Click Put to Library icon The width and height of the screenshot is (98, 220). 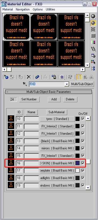(54, 77)
